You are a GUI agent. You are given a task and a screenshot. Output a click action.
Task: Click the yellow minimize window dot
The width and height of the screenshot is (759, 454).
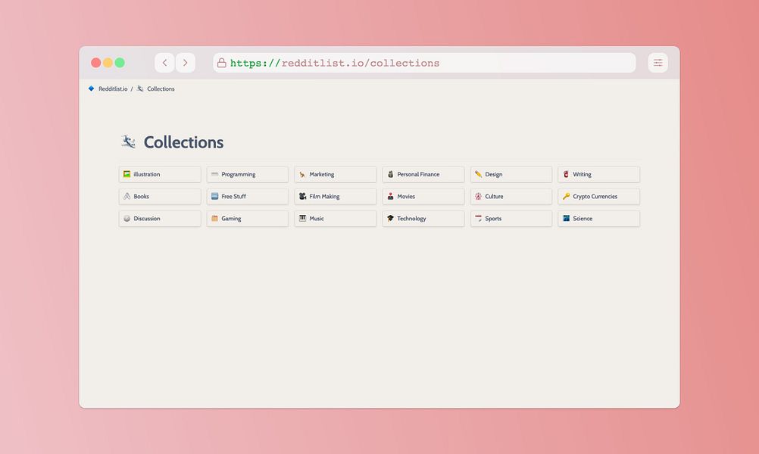coord(108,63)
